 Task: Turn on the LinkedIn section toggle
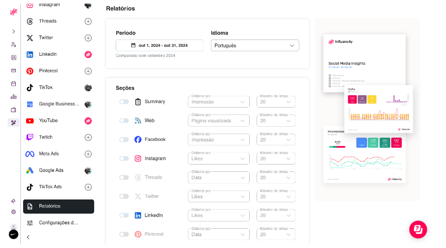coord(124,215)
